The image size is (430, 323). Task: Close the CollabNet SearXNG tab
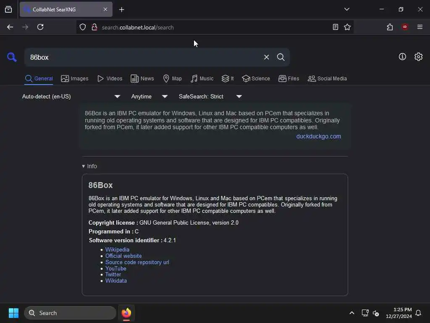point(105,9)
